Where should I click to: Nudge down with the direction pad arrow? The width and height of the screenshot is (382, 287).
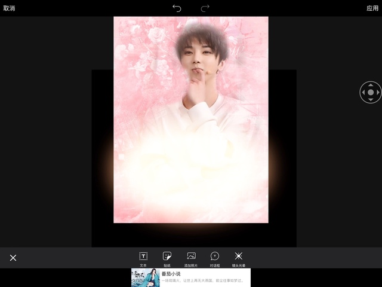(x=371, y=100)
